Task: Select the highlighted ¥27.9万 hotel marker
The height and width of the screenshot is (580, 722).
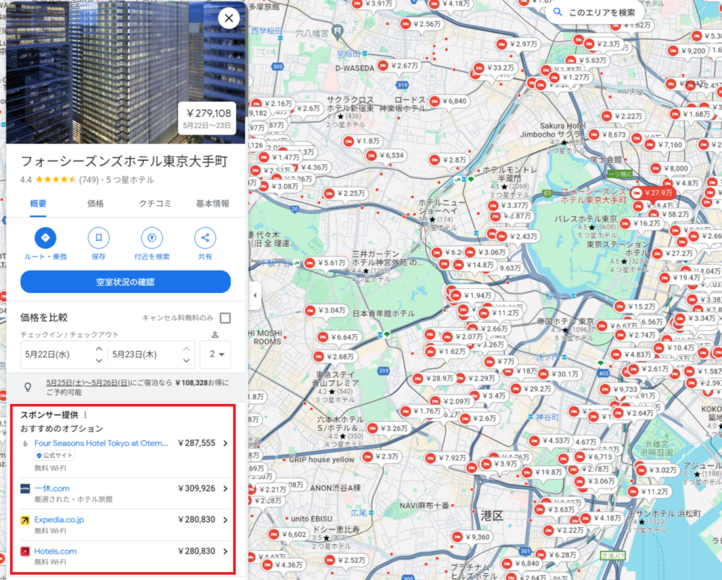Action: tap(653, 193)
